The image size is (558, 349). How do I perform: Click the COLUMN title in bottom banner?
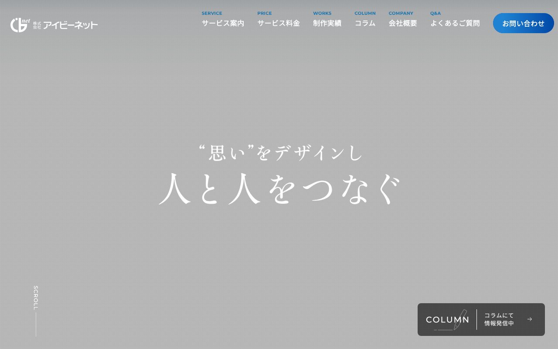point(447,320)
